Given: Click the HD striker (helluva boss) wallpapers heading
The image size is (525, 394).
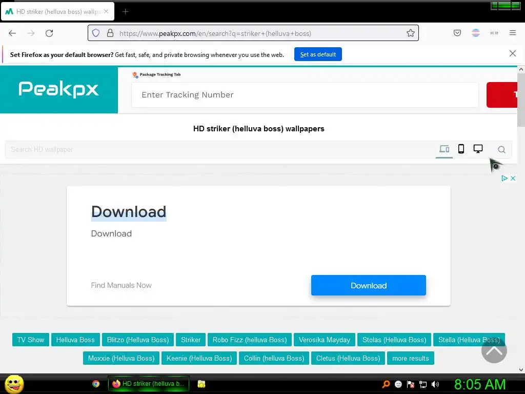Looking at the screenshot, I should pyautogui.click(x=259, y=129).
